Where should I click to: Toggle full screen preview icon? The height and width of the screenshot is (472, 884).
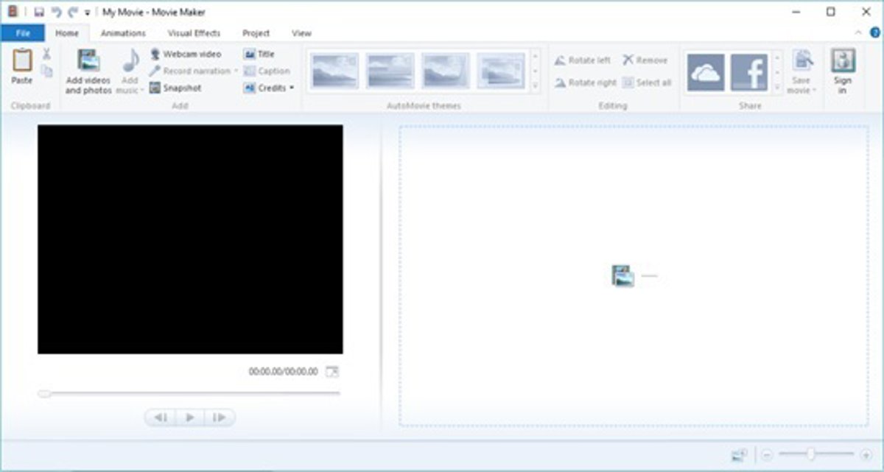(x=332, y=372)
